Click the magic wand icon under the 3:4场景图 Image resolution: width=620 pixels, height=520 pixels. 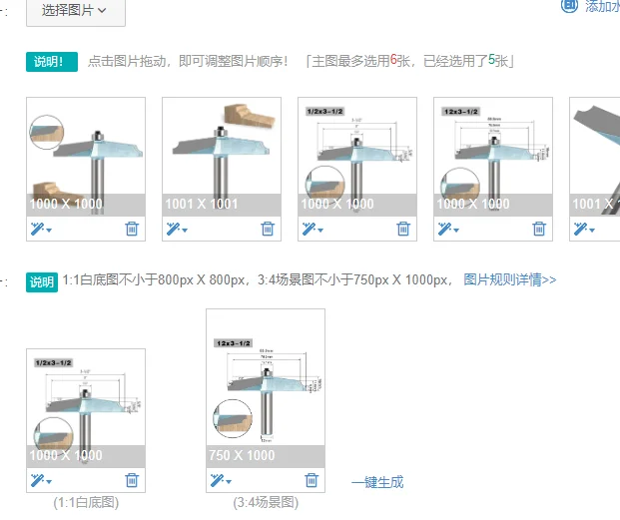click(x=217, y=480)
